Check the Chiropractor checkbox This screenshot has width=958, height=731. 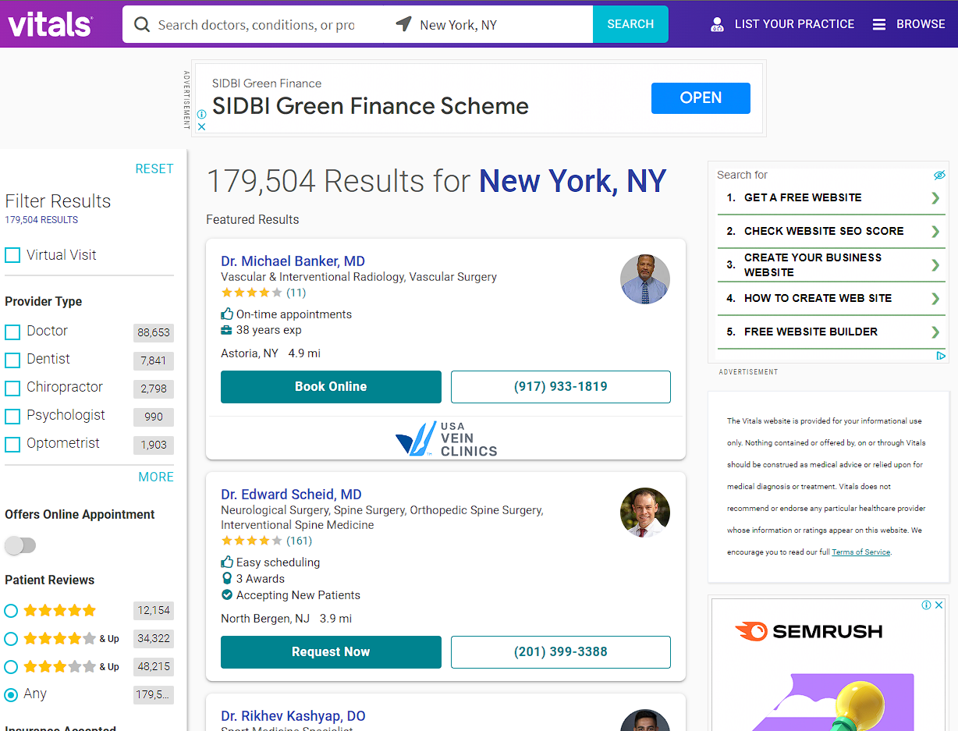coord(12,389)
